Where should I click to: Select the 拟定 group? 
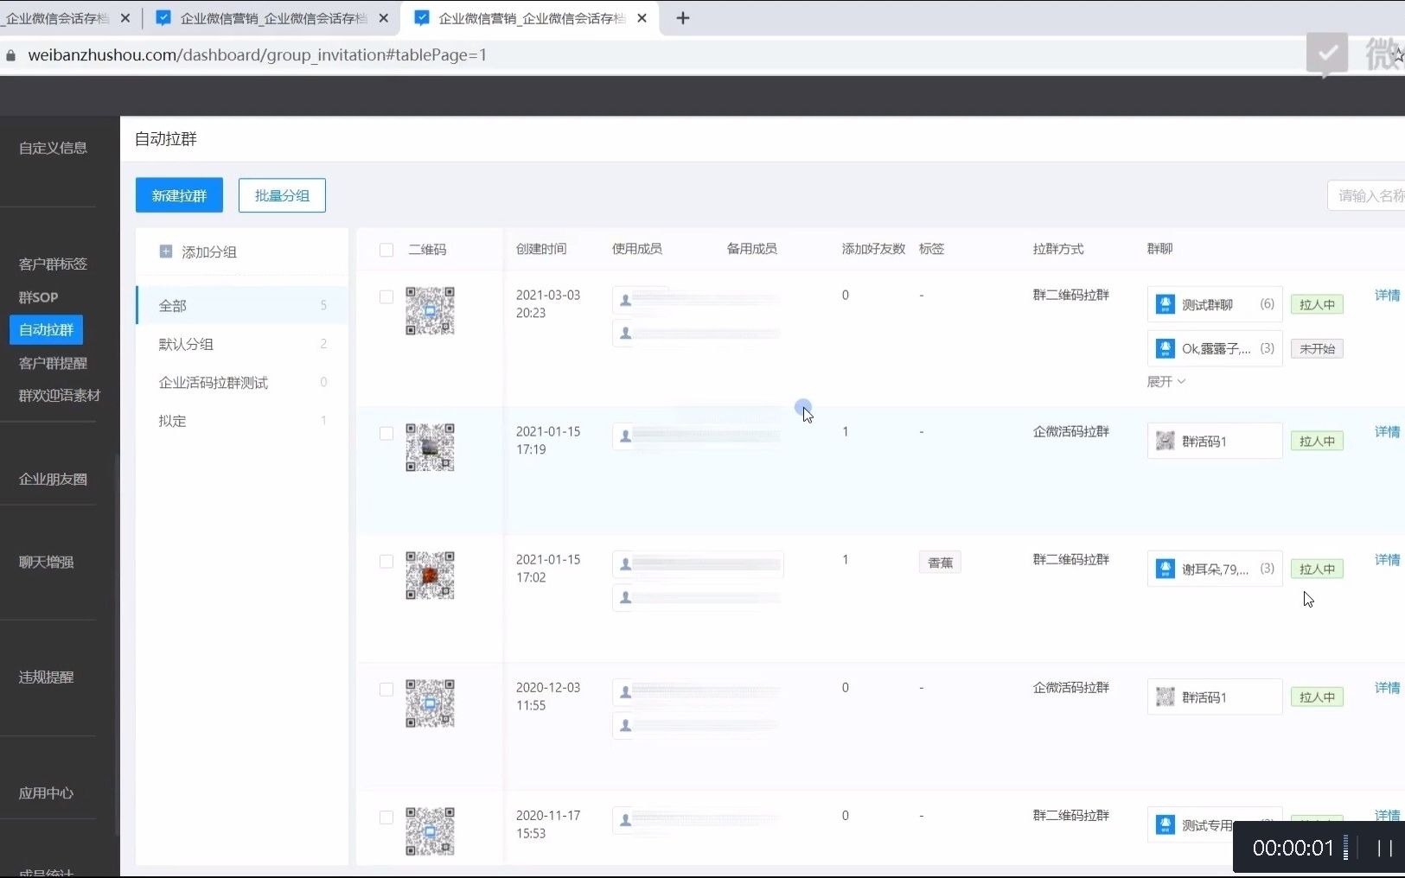tap(242, 421)
